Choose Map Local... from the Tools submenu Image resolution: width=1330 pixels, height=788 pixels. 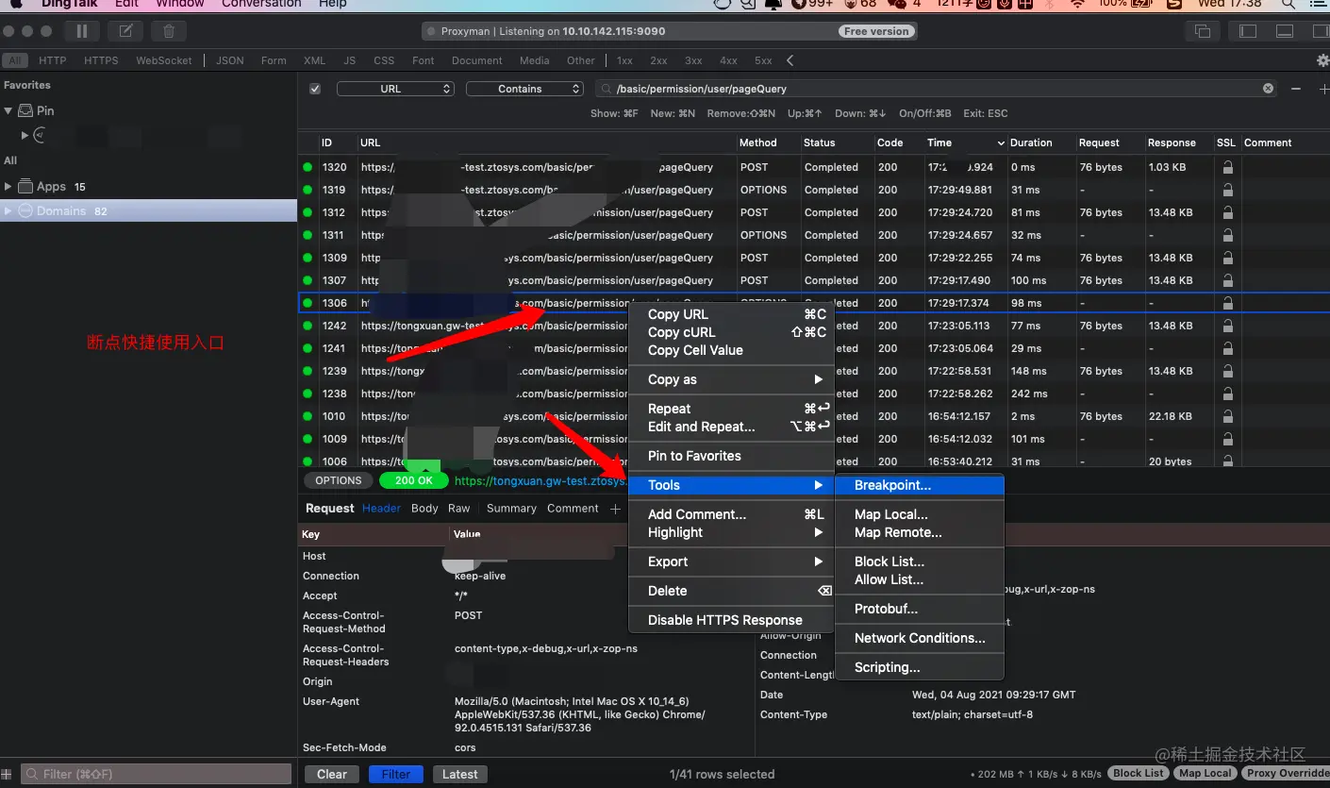click(920, 514)
